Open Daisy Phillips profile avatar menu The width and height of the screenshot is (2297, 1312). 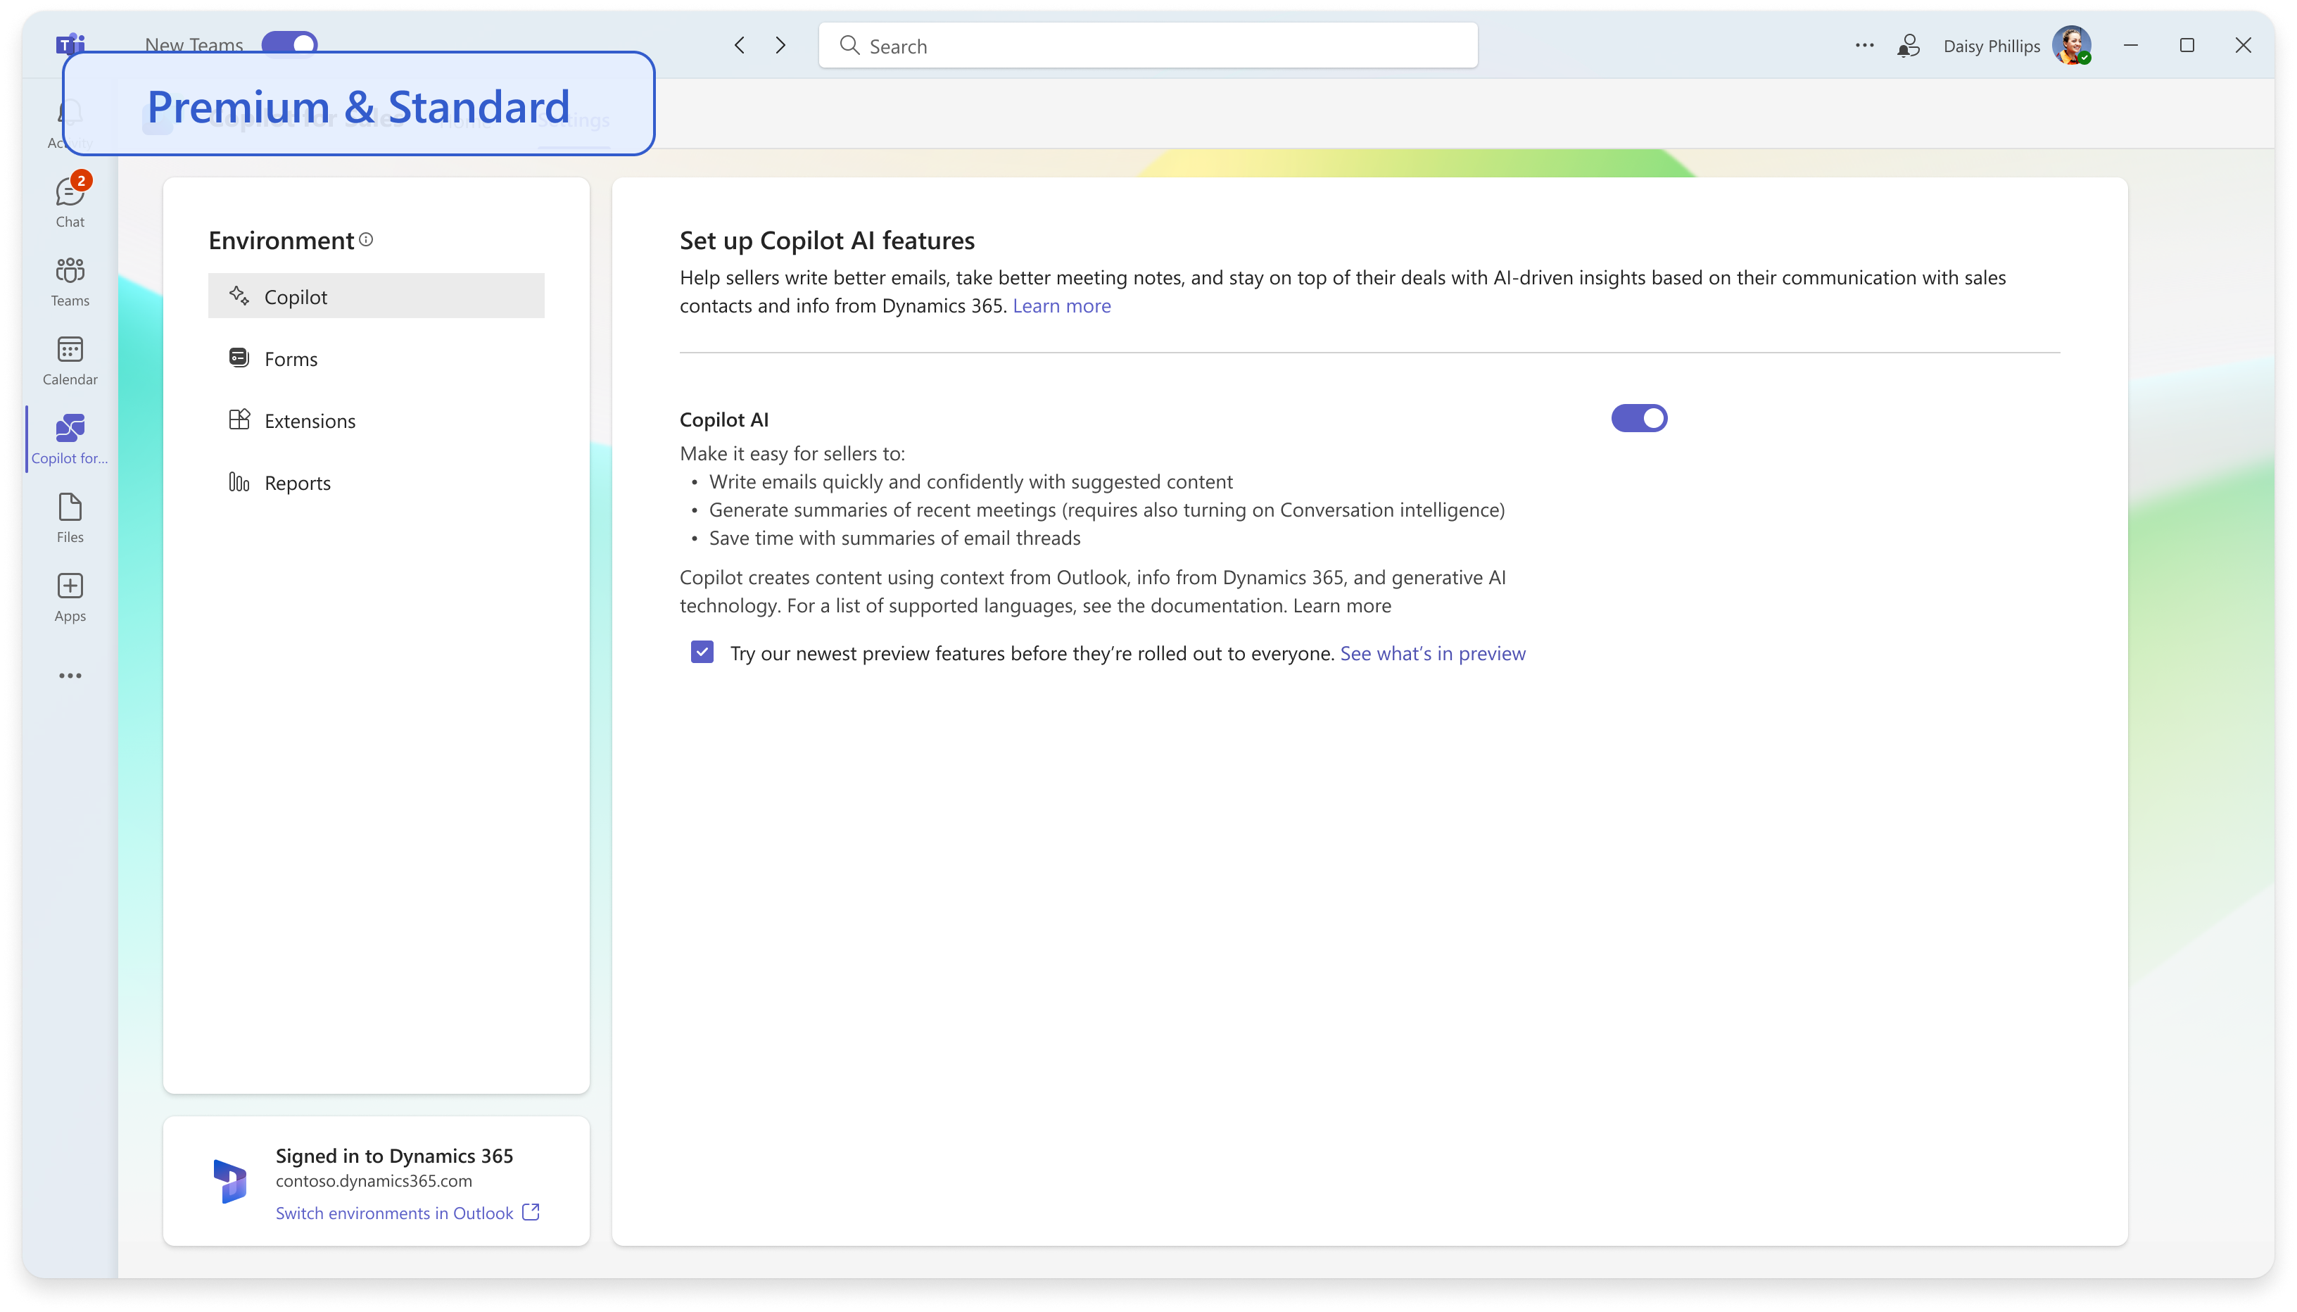(2071, 46)
